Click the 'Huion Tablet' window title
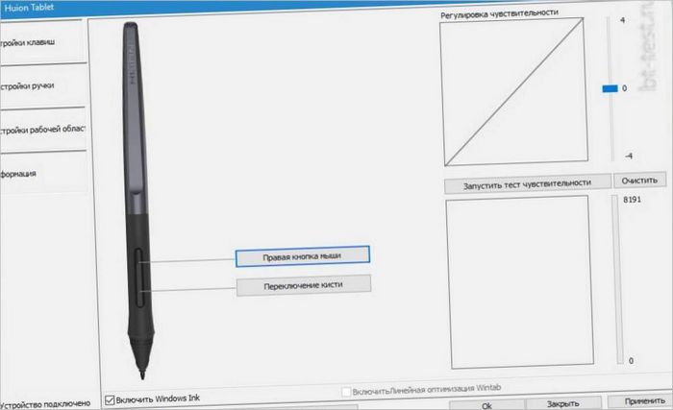The height and width of the screenshot is (410, 673). point(29,8)
